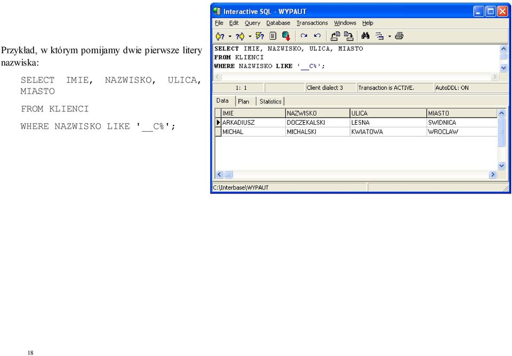The width and height of the screenshot is (512, 356).
Task: Click the C:\Interbase\WYPAUT path in status bar
Action: (x=241, y=188)
